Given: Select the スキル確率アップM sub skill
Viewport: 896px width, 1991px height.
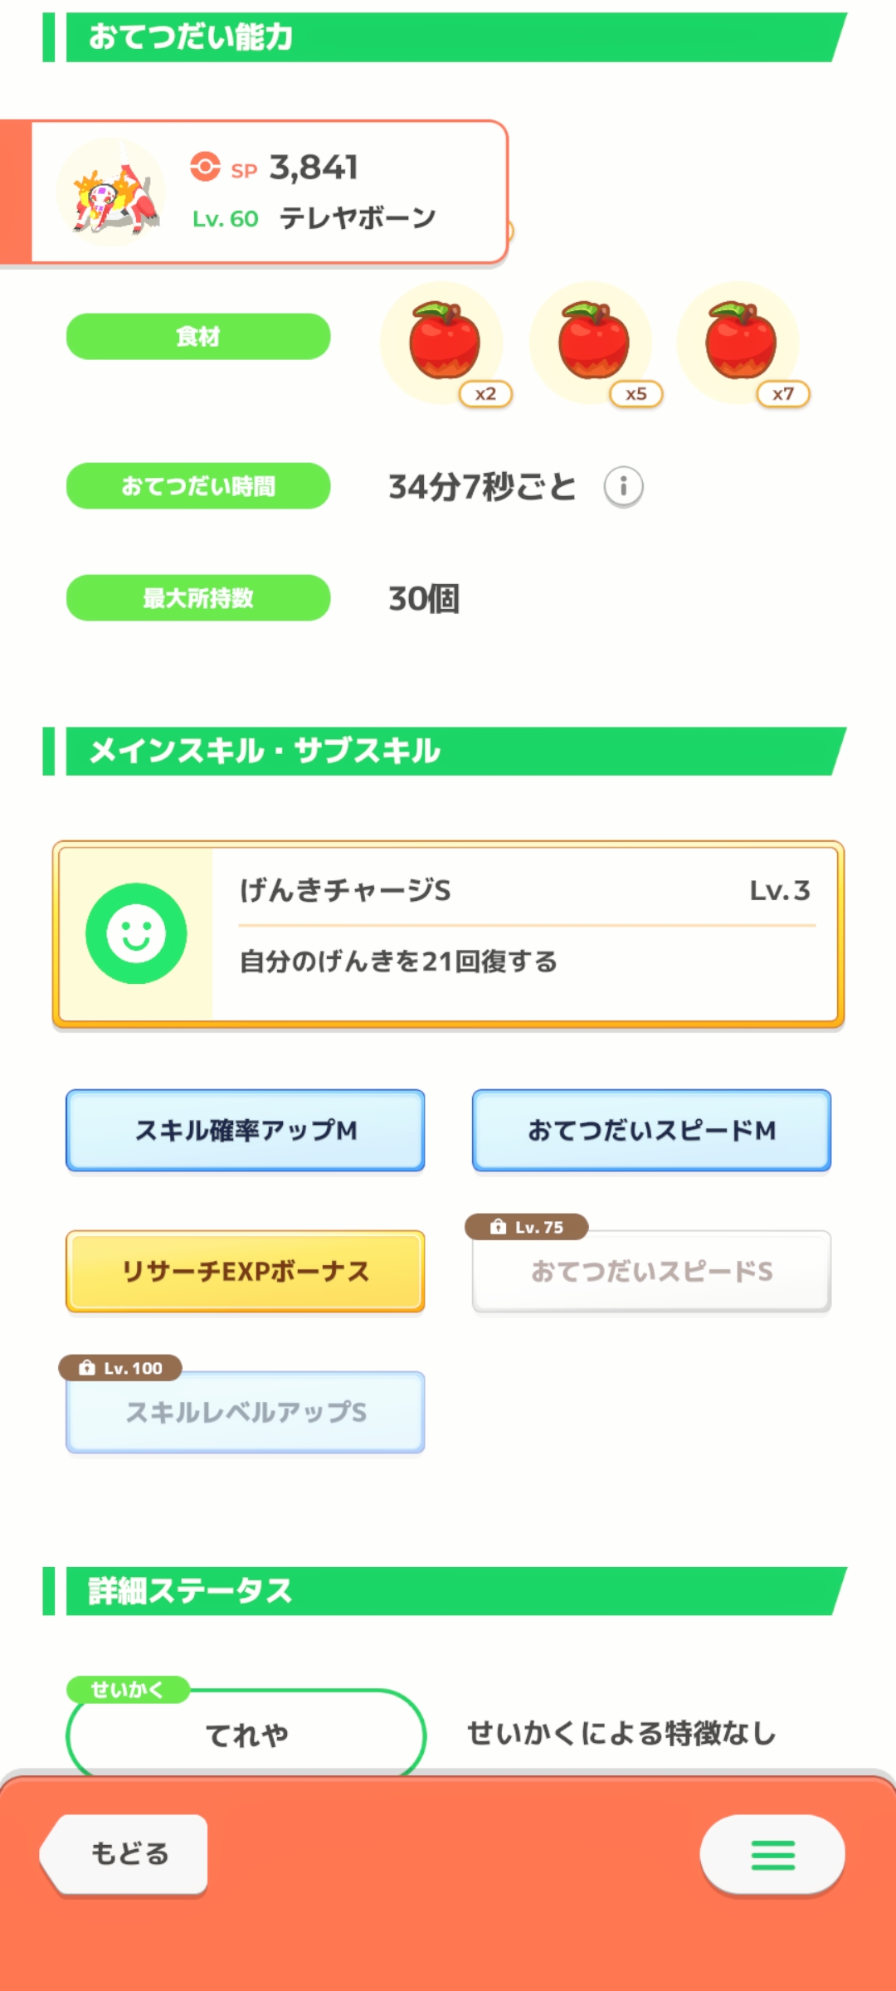Looking at the screenshot, I should [x=246, y=1130].
